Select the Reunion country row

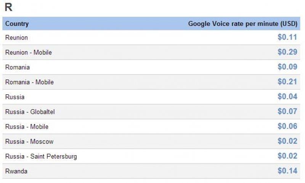16,38
